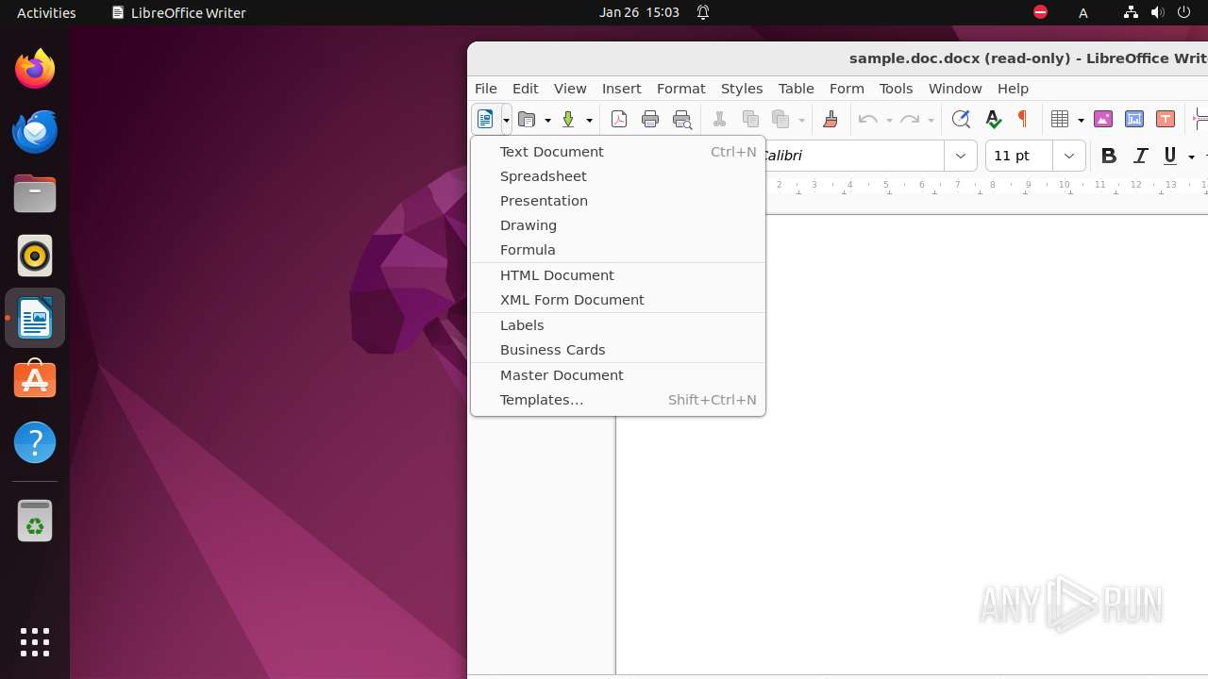Choose Text Document from the New menu
The image size is (1208, 679).
pos(617,151)
